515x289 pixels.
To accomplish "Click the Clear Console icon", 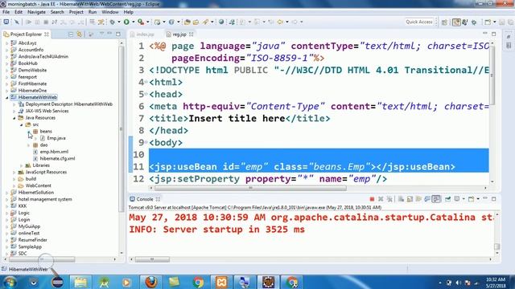I will click(401, 199).
